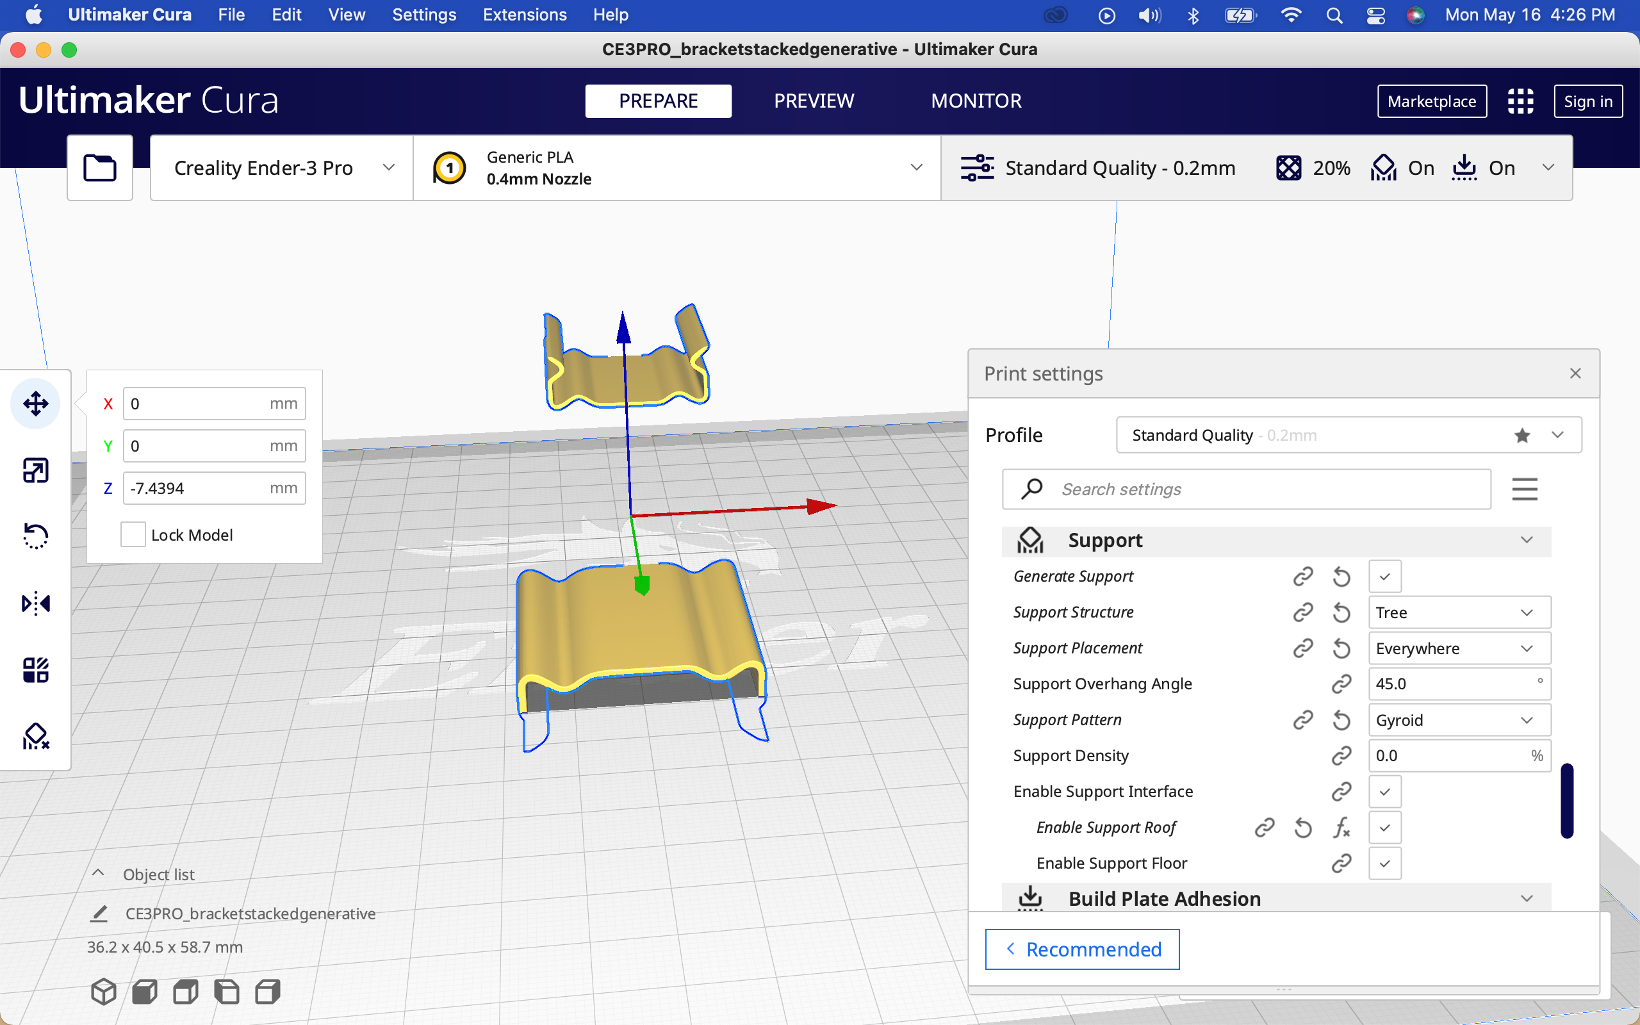Click the Marketplace button
Screen dimensions: 1640x1025
pyautogui.click(x=1431, y=101)
